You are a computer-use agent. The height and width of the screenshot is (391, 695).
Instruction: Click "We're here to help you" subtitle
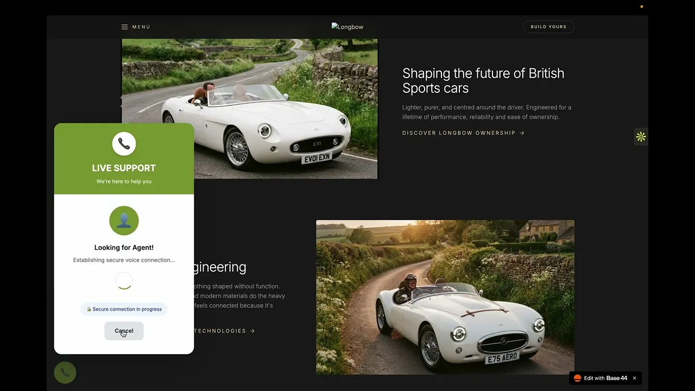click(124, 181)
